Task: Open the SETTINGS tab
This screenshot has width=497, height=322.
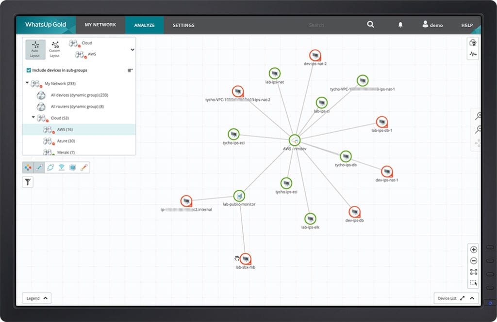Action: tap(183, 25)
